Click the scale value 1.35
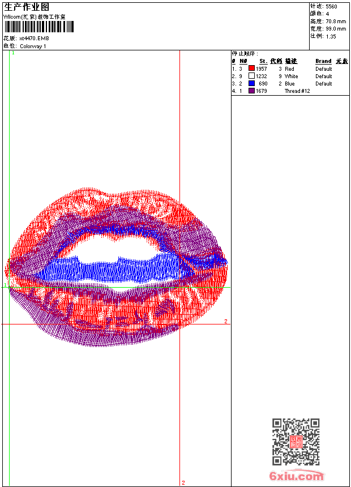This screenshot has height=487, width=351. coord(331,36)
